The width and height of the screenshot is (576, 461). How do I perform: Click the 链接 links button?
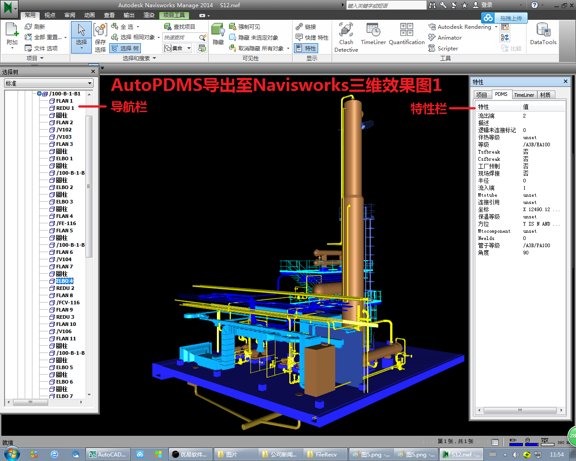306,27
